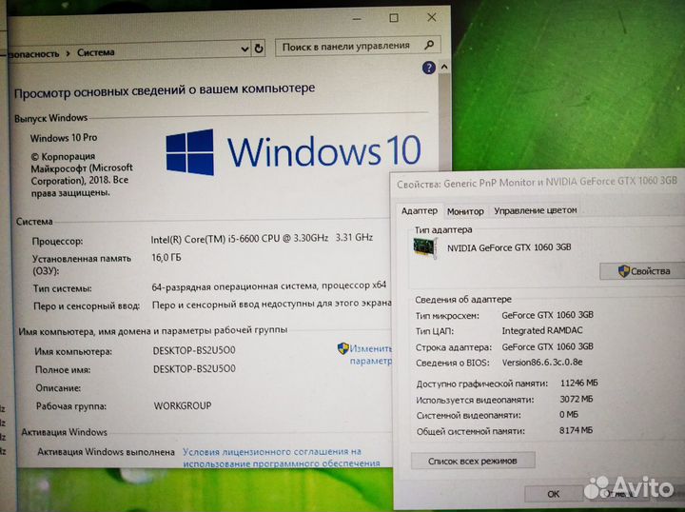Refresh the System control panel address bar

[x=259, y=49]
